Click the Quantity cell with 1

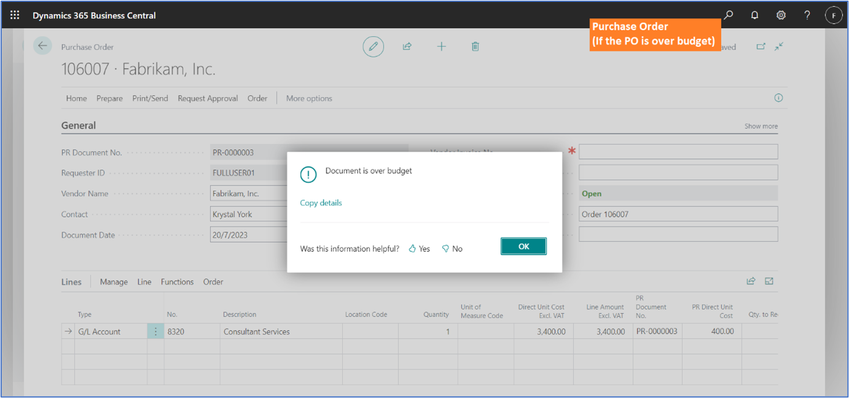click(x=428, y=332)
